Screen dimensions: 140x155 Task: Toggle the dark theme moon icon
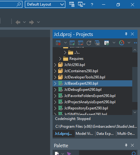[82, 4]
